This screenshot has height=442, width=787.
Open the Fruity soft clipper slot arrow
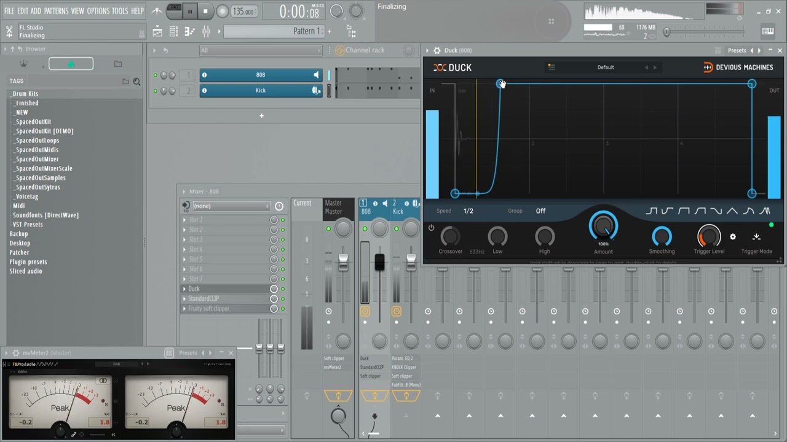[184, 308]
